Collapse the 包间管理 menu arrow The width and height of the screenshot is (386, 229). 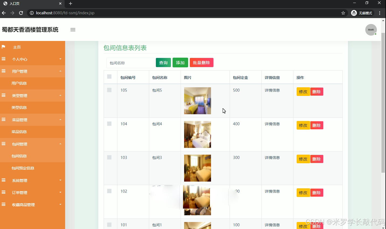(x=60, y=144)
